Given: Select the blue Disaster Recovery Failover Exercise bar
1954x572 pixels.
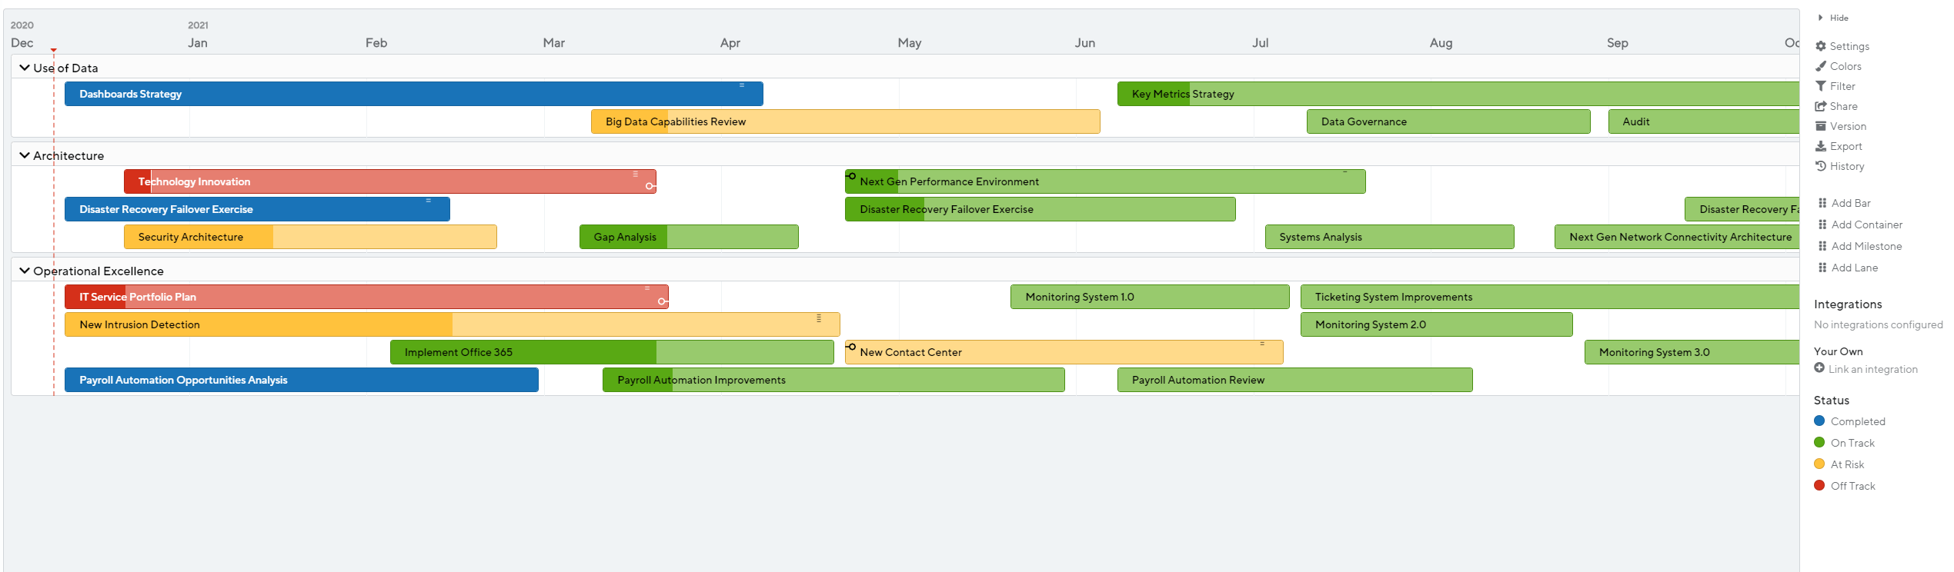Looking at the screenshot, I should click(x=257, y=209).
